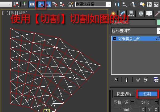Open the Hierarchy panel tab
This screenshot has height=112, width=160.
[131, 14]
